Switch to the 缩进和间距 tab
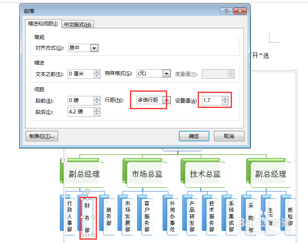Screen dimensions: 308x243 click(x=43, y=24)
